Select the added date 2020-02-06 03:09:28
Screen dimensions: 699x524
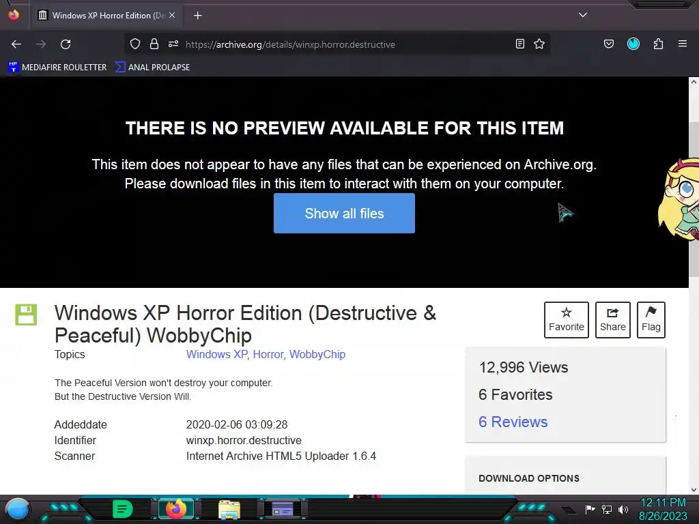pyautogui.click(x=237, y=424)
